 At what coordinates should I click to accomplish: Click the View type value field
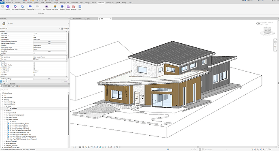pos(50,59)
